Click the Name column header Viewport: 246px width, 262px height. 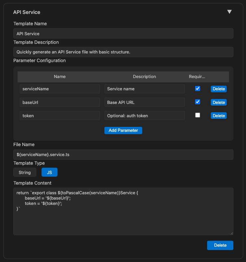tap(60, 76)
